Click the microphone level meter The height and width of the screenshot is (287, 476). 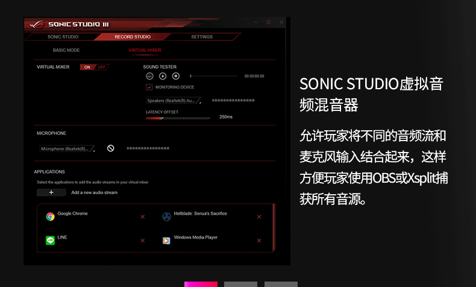pos(148,148)
